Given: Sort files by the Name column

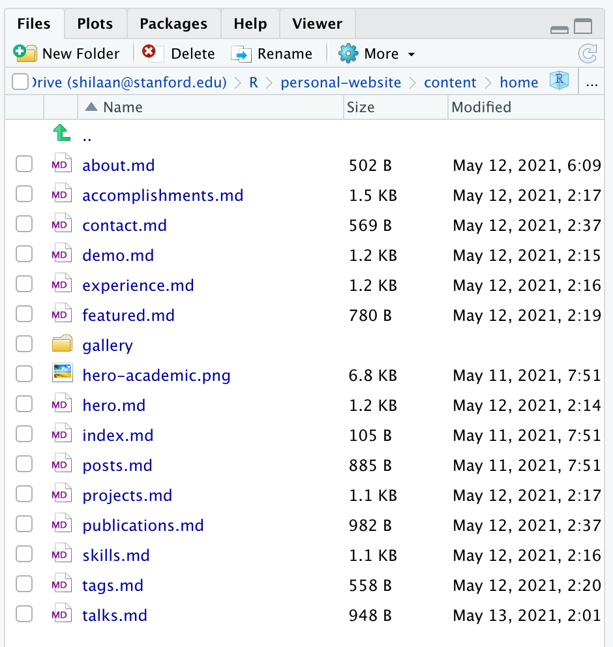Looking at the screenshot, I should [x=123, y=107].
